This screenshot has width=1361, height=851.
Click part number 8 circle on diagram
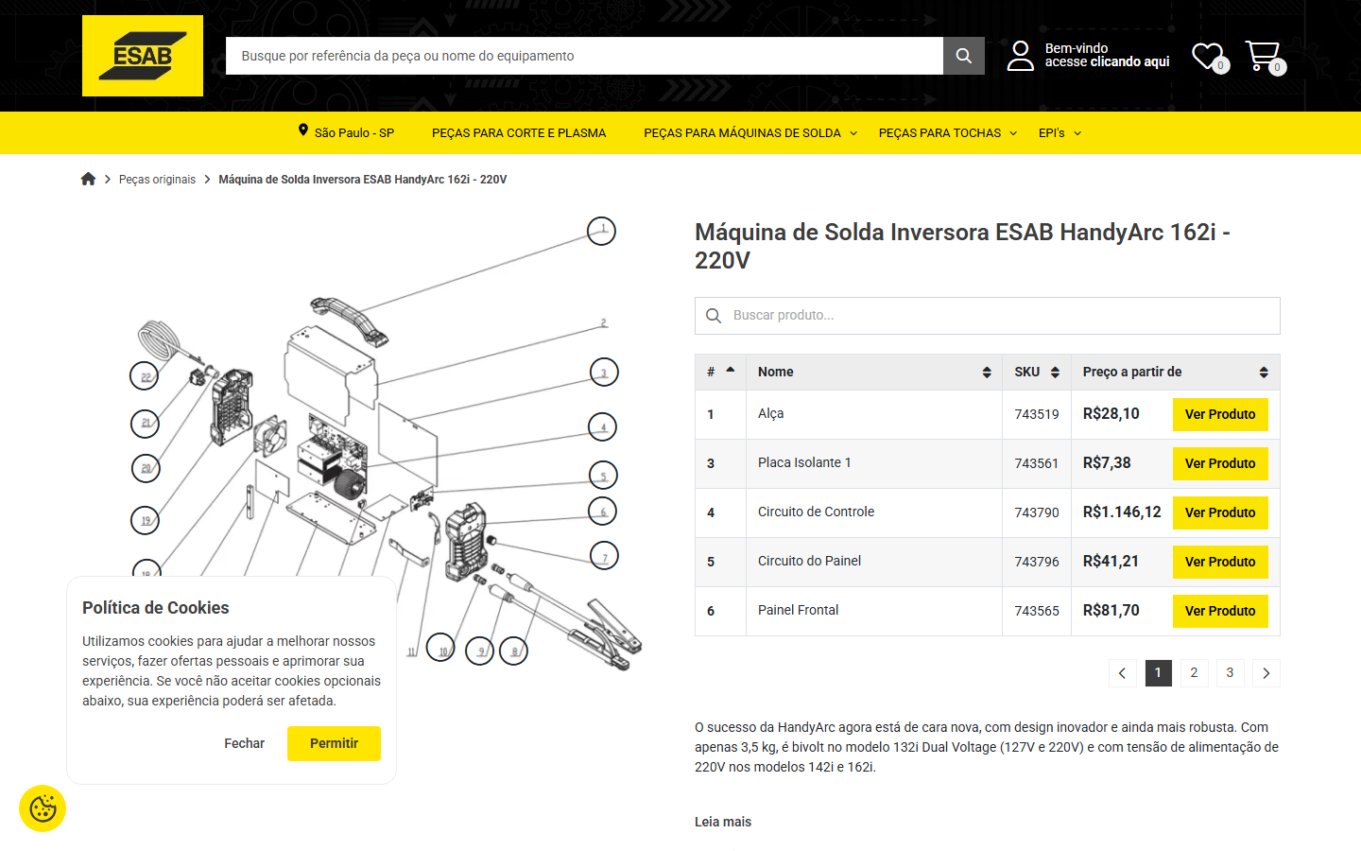[513, 651]
